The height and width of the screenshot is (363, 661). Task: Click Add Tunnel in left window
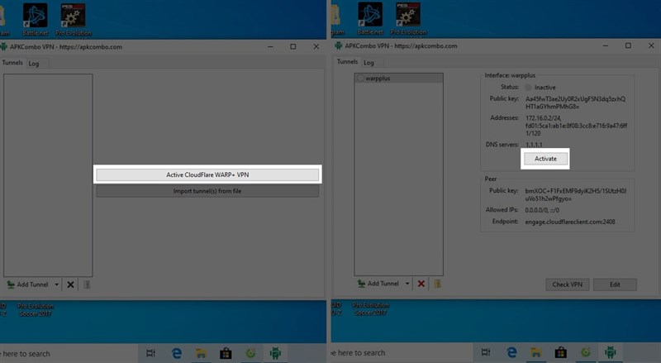coord(28,284)
